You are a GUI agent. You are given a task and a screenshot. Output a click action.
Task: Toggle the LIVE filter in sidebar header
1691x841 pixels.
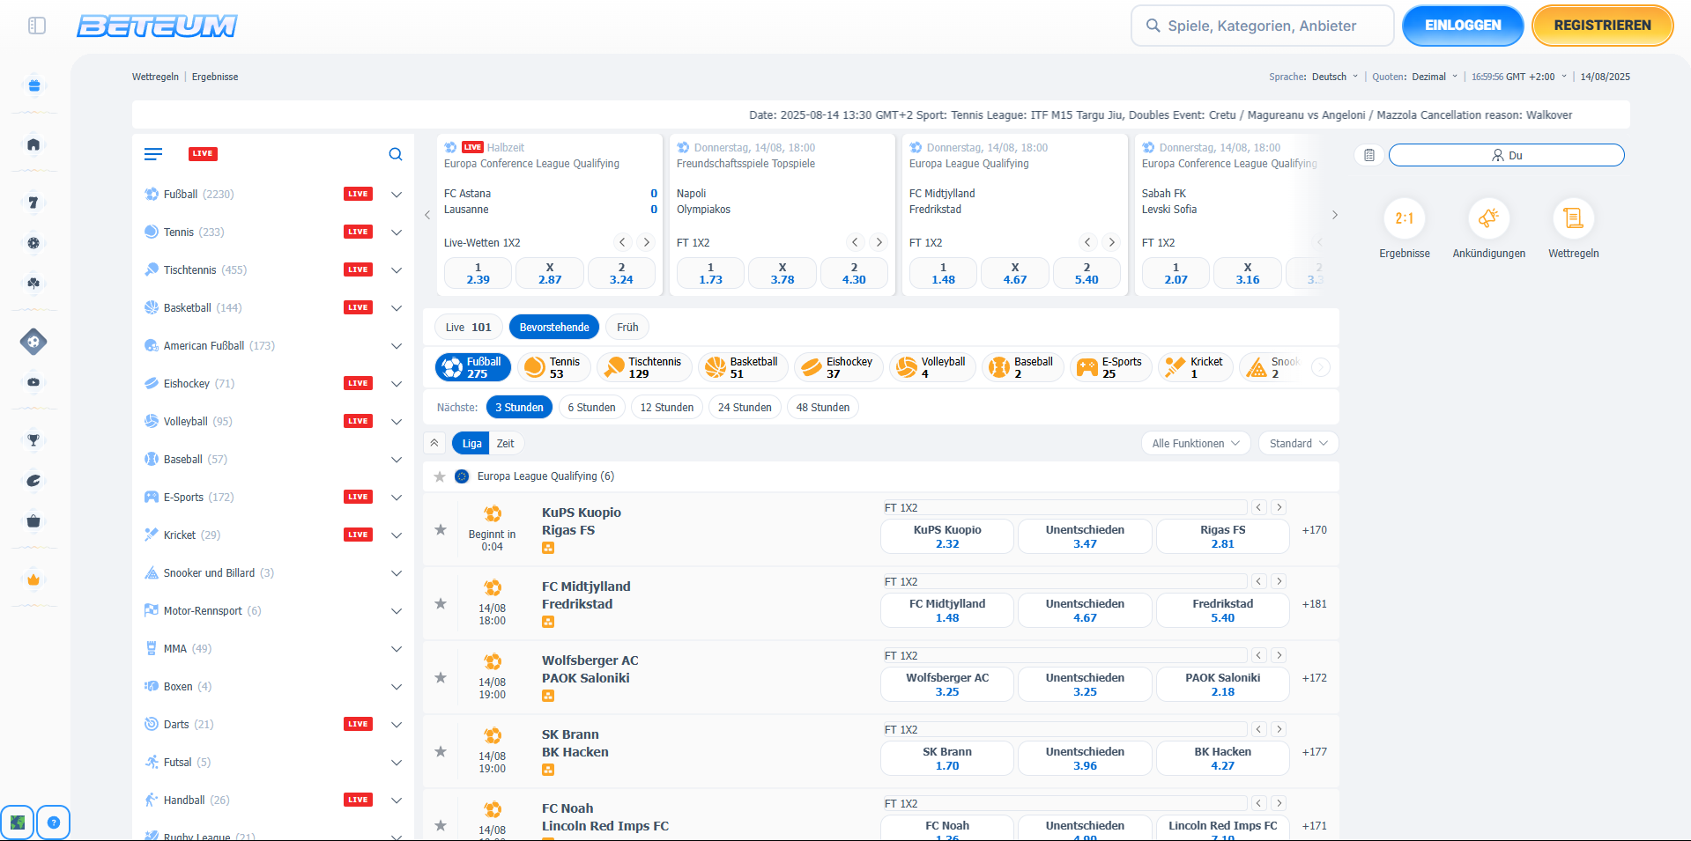tap(203, 154)
